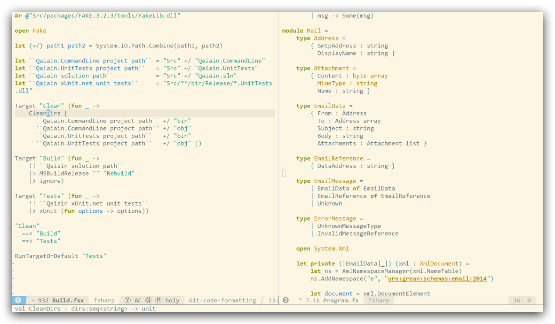This screenshot has width=555, height=324.
Task: Click 'type EmailMessage =' declaration
Action: point(330,181)
